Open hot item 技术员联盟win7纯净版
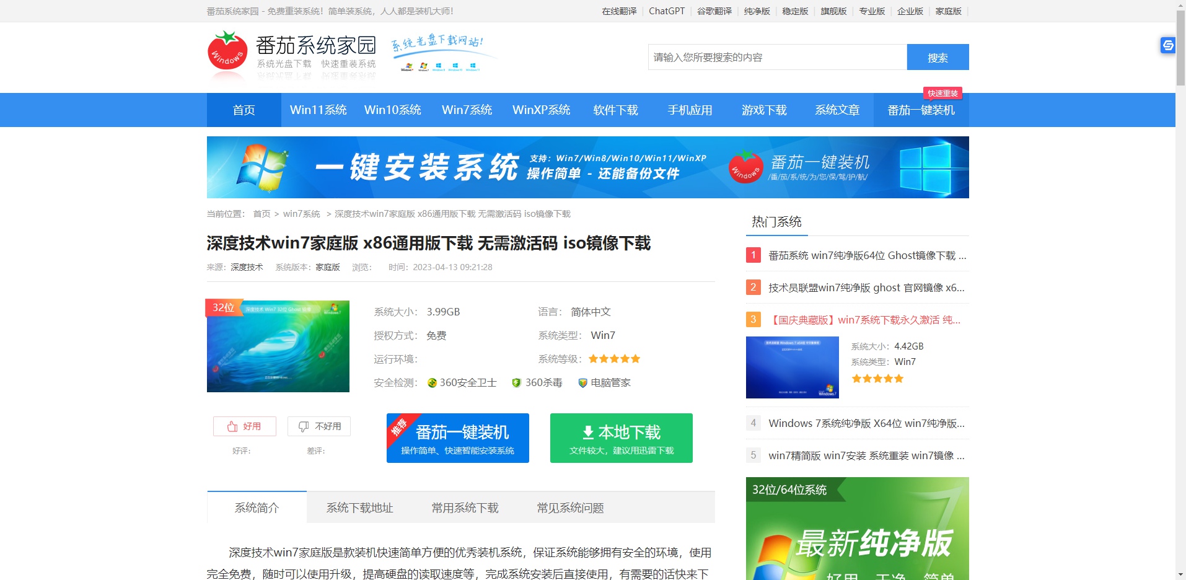The width and height of the screenshot is (1186, 580). coord(866,288)
